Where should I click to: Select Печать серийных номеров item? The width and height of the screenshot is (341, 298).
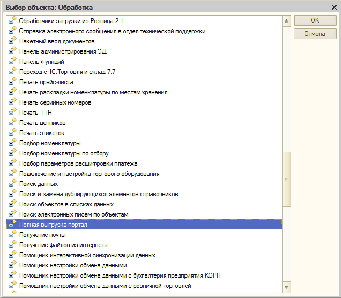click(x=55, y=102)
